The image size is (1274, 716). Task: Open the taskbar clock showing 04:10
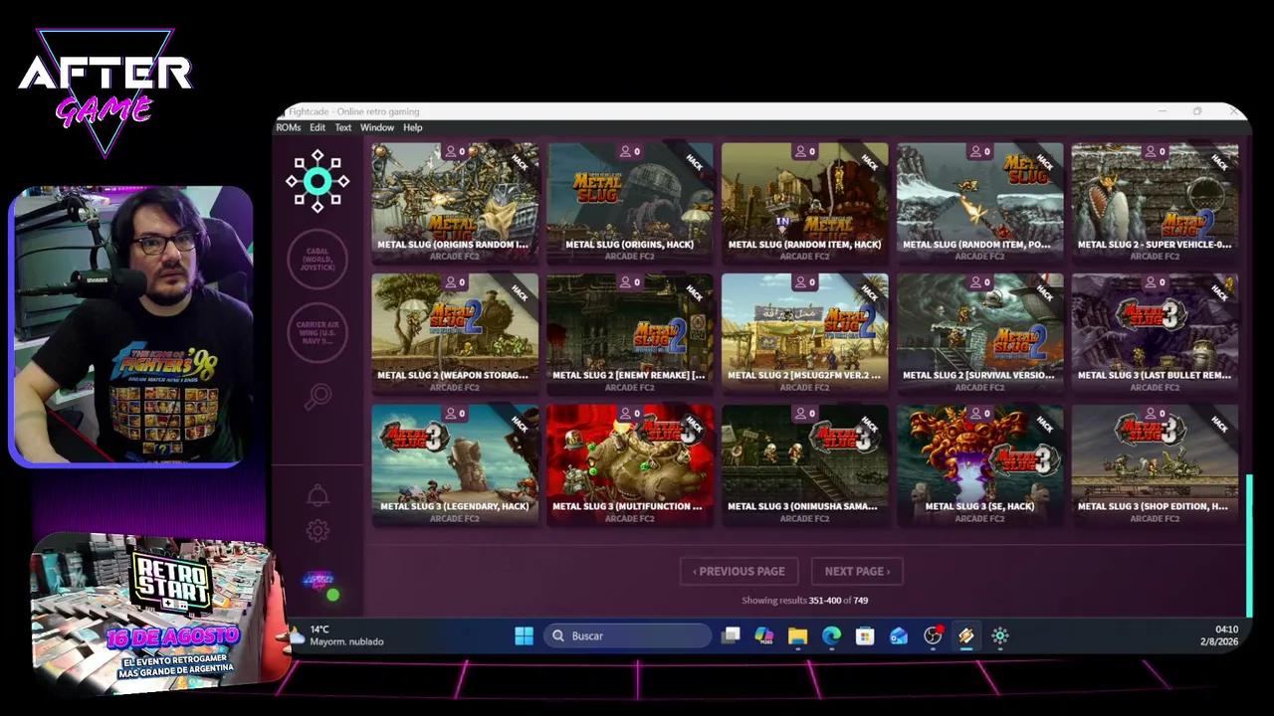click(x=1218, y=635)
